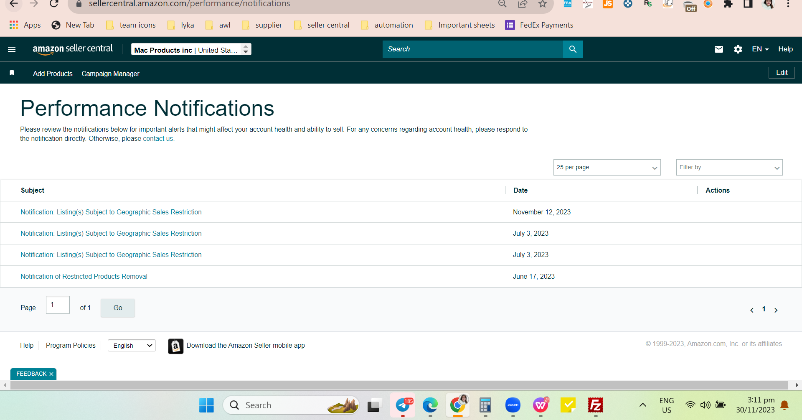Open the messages envelope icon
Image resolution: width=802 pixels, height=420 pixels.
718,49
